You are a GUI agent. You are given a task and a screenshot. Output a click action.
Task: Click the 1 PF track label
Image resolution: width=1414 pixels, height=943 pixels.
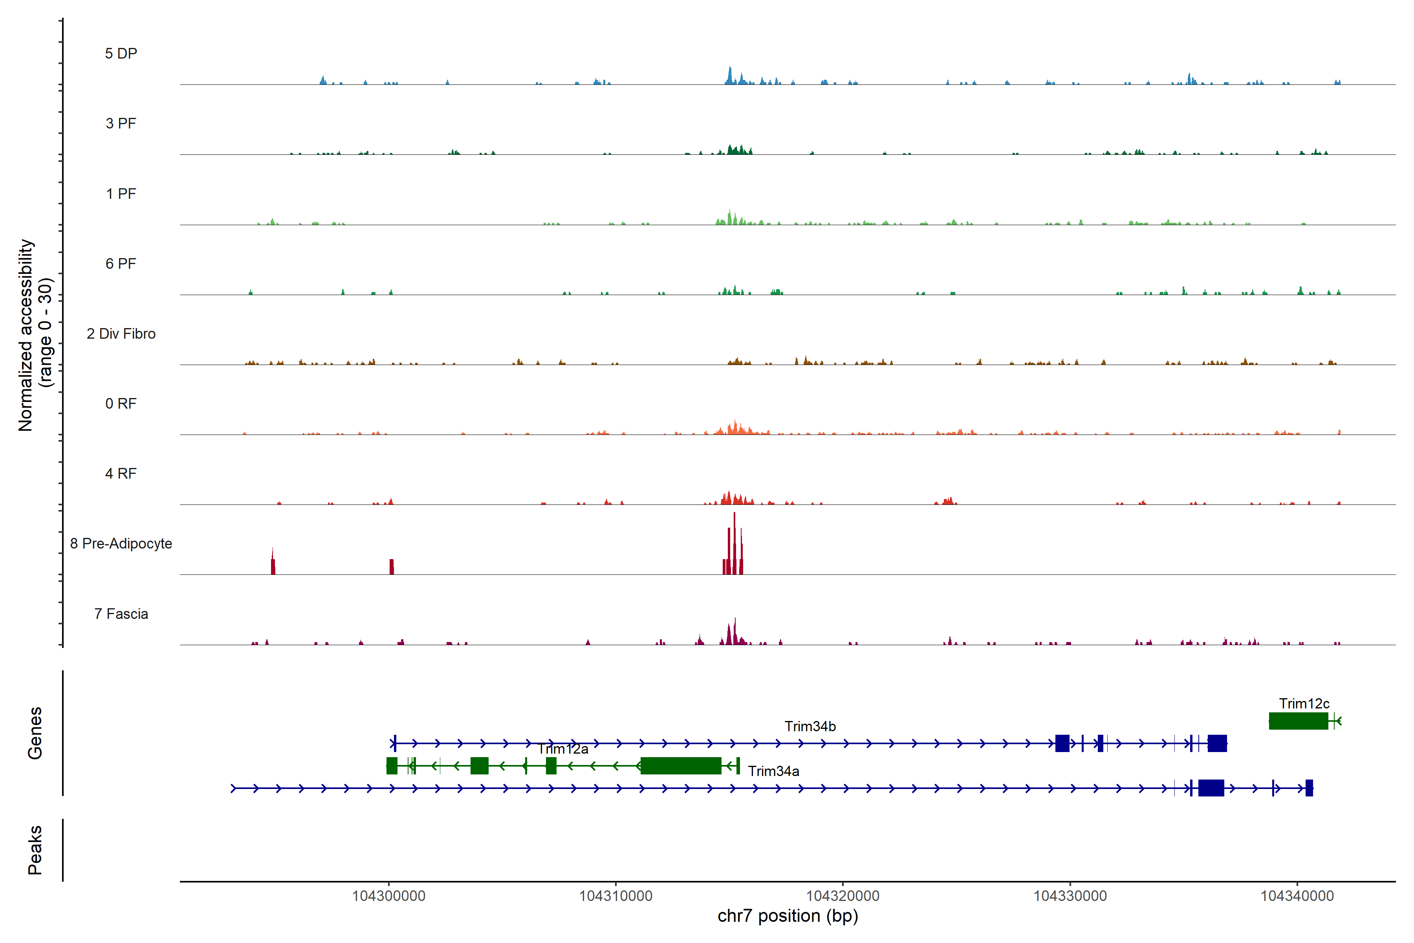point(121,194)
